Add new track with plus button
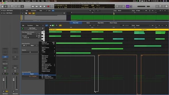This screenshot has height=95, width=169. [23, 13]
